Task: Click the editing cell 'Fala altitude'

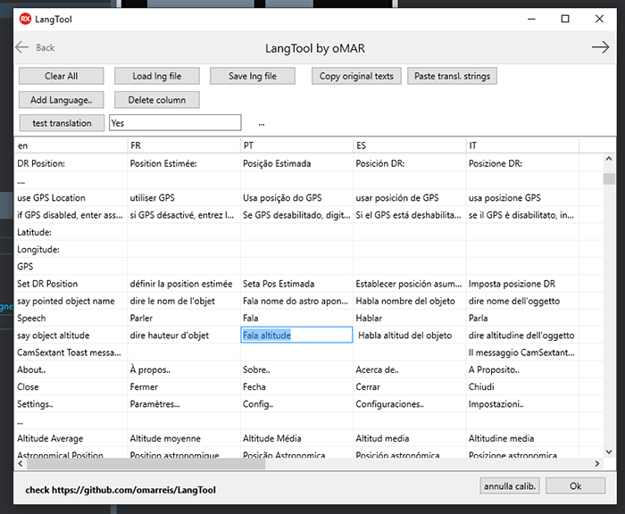Action: tap(296, 336)
